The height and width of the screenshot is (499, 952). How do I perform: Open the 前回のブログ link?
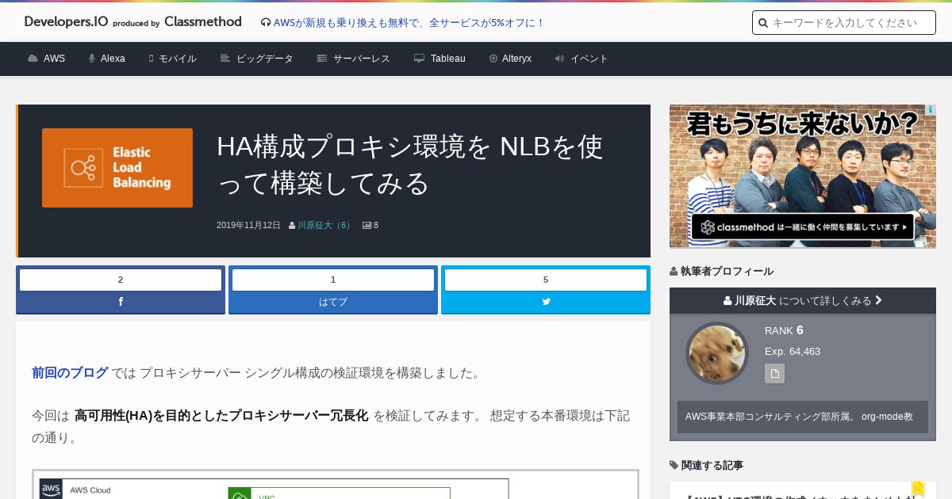click(x=70, y=373)
